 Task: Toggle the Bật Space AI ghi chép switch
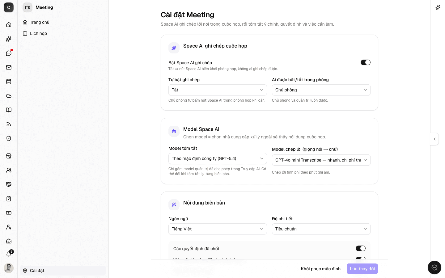tap(366, 62)
